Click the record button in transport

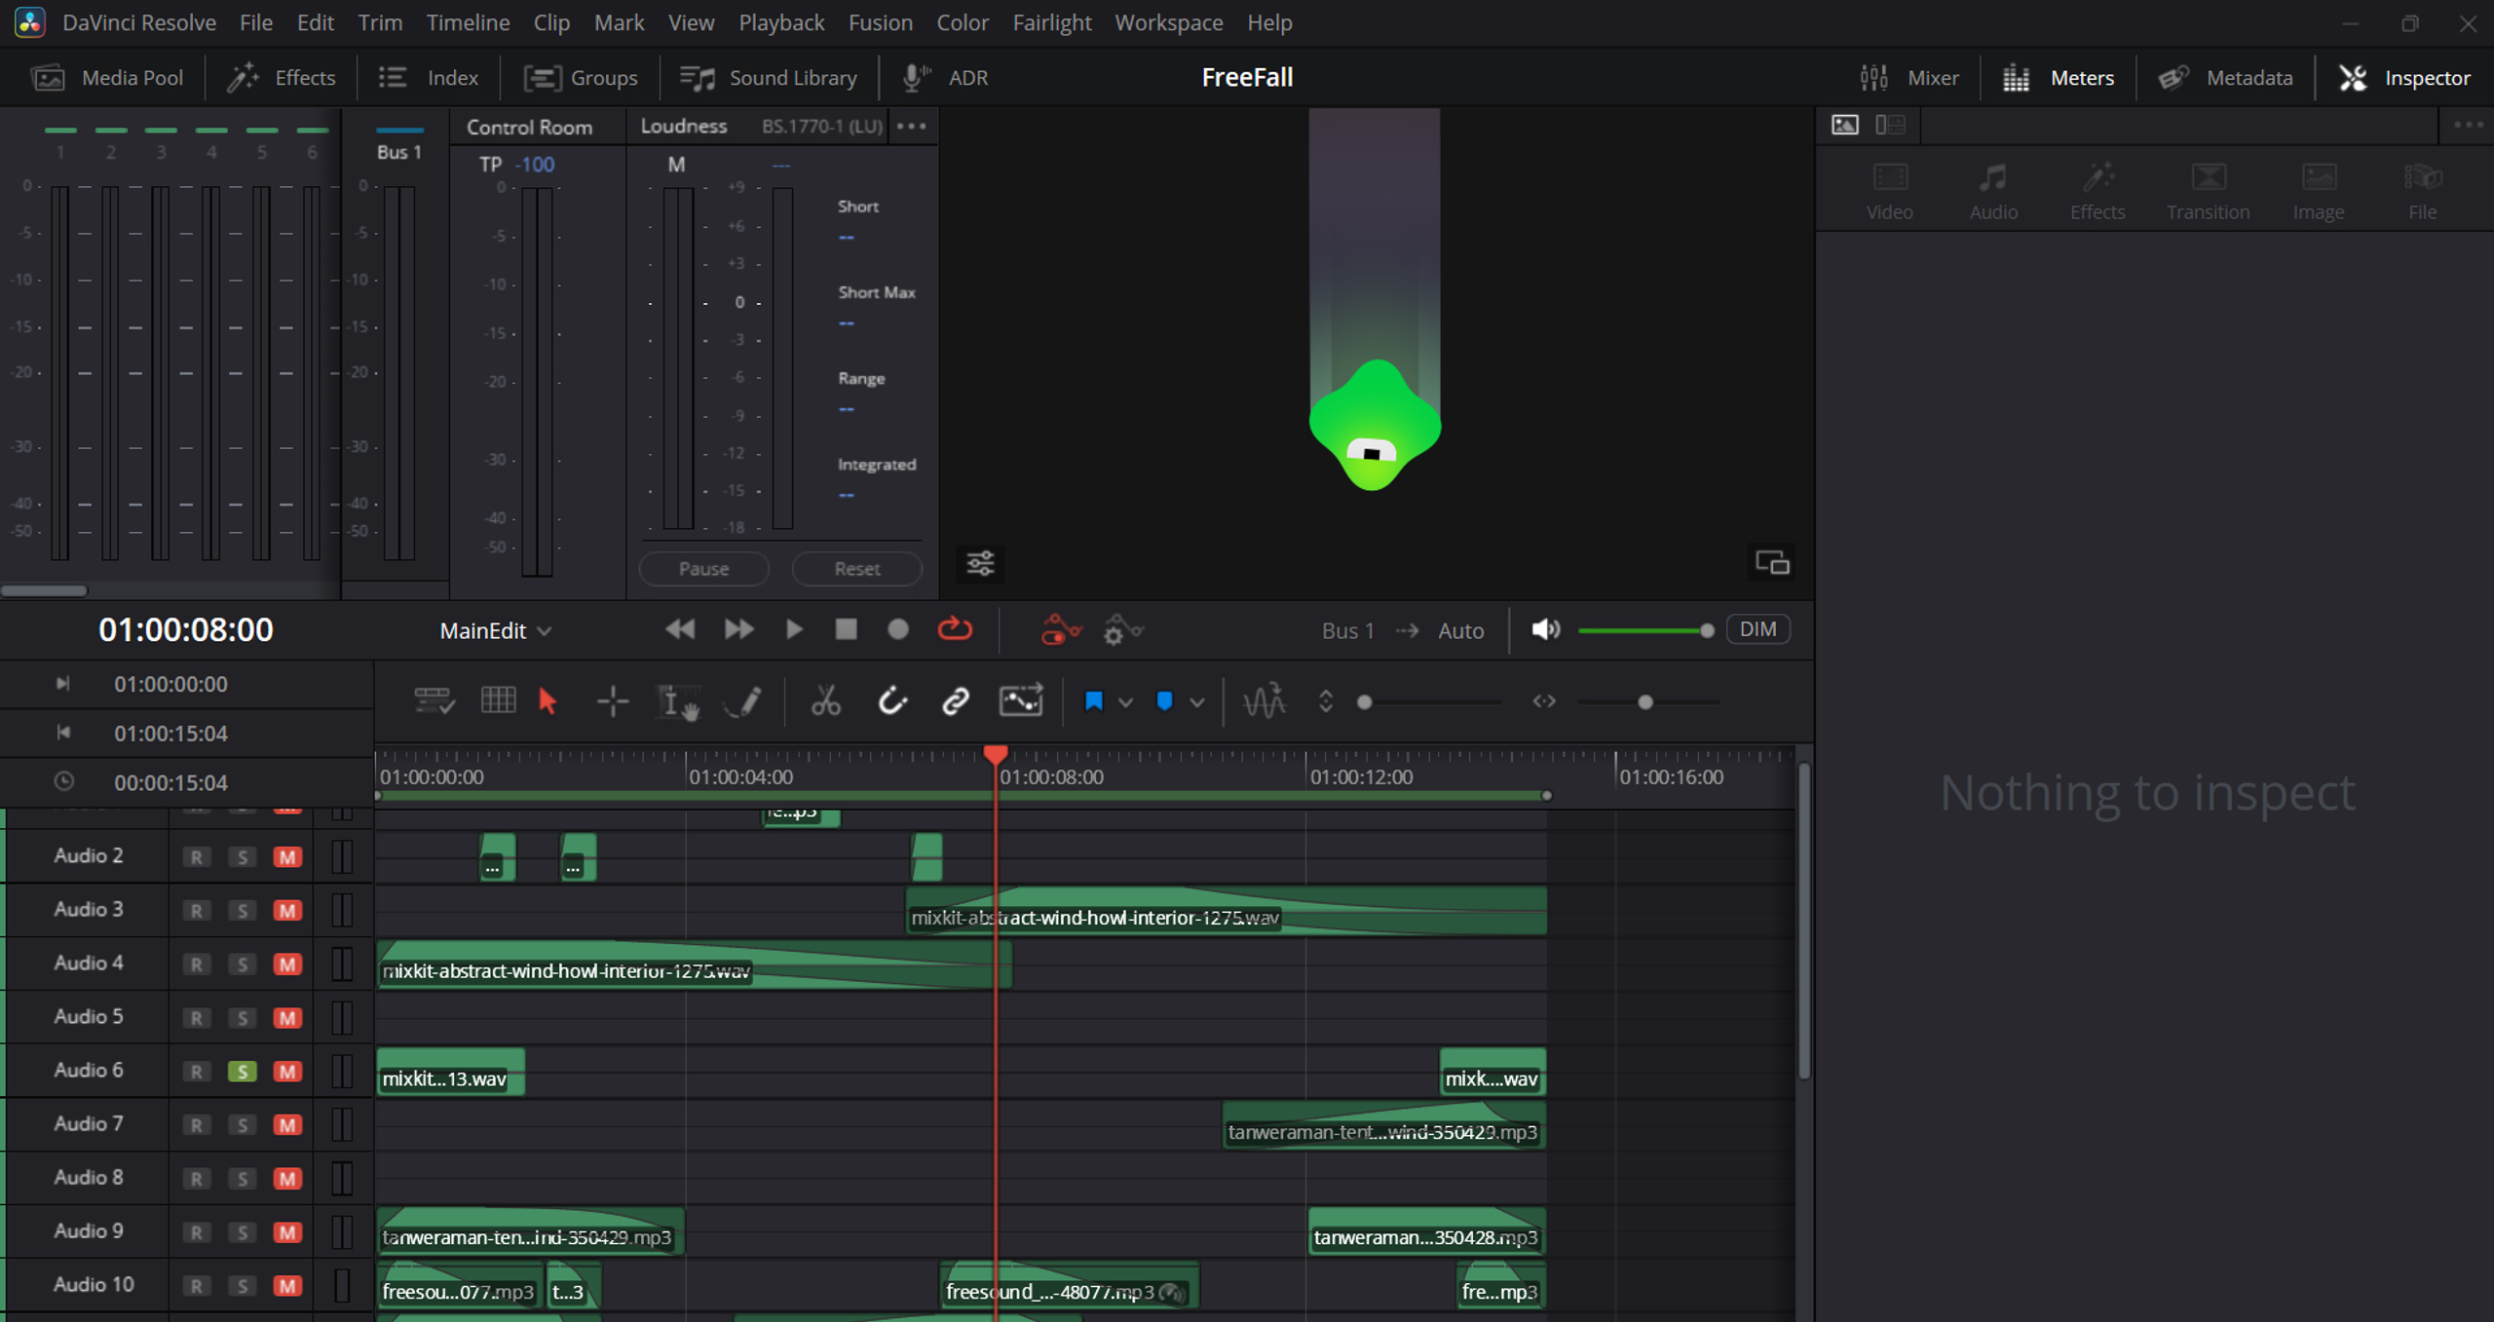coord(898,629)
